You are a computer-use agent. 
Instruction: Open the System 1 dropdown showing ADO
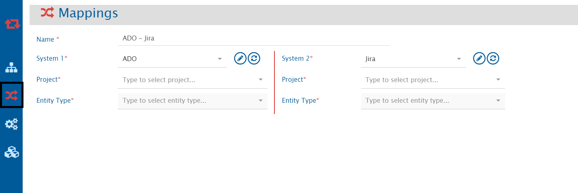(x=172, y=59)
